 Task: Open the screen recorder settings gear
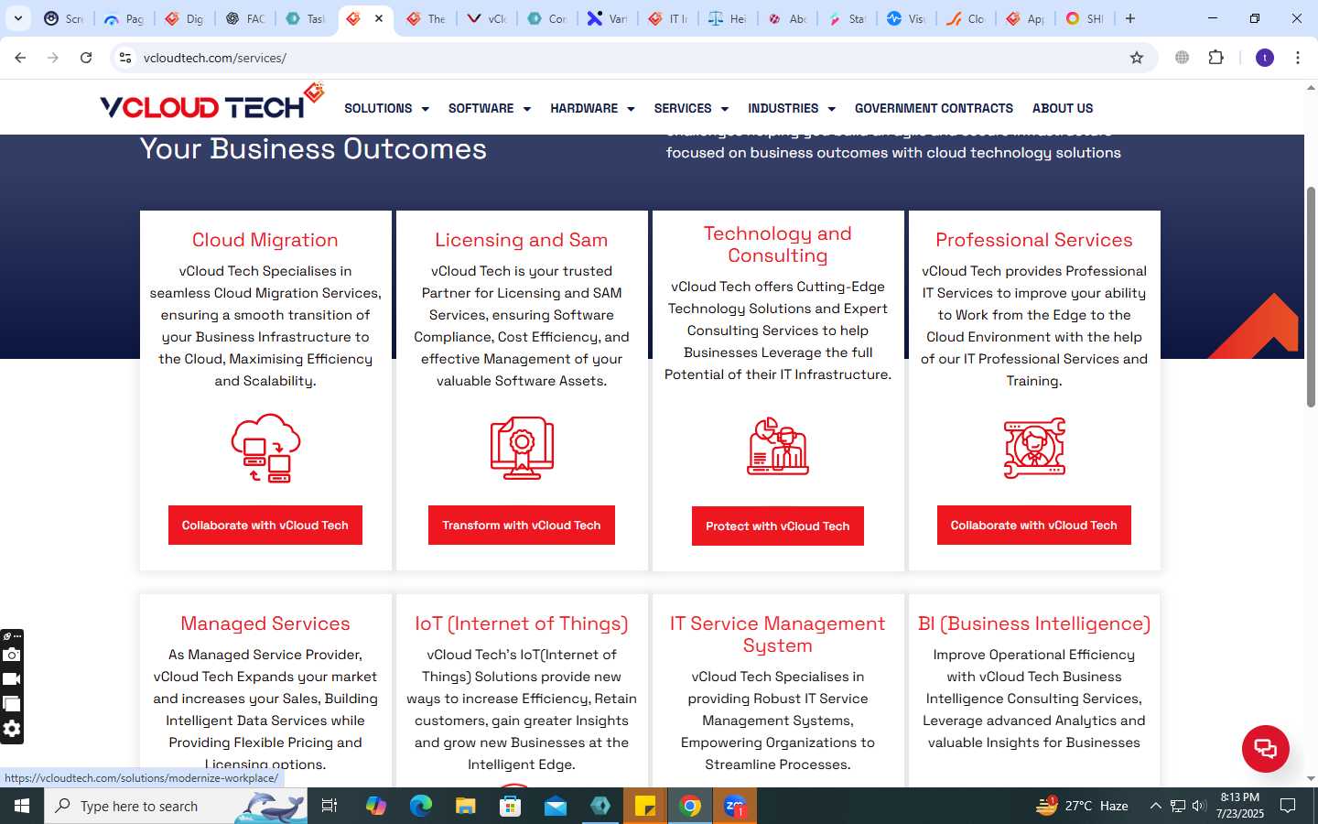click(12, 729)
